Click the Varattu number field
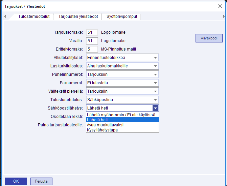 point(92,41)
